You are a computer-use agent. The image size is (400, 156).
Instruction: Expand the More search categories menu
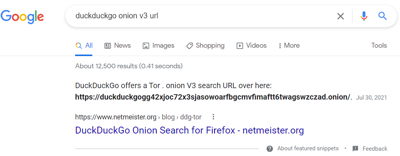click(289, 46)
